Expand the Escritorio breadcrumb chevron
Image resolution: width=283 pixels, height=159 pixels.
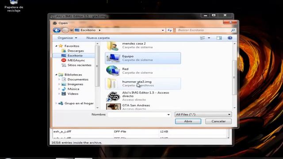(99, 30)
